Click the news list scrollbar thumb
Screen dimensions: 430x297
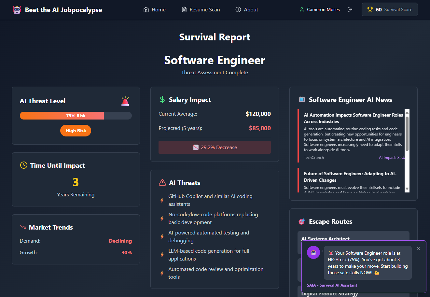pyautogui.click(x=407, y=134)
